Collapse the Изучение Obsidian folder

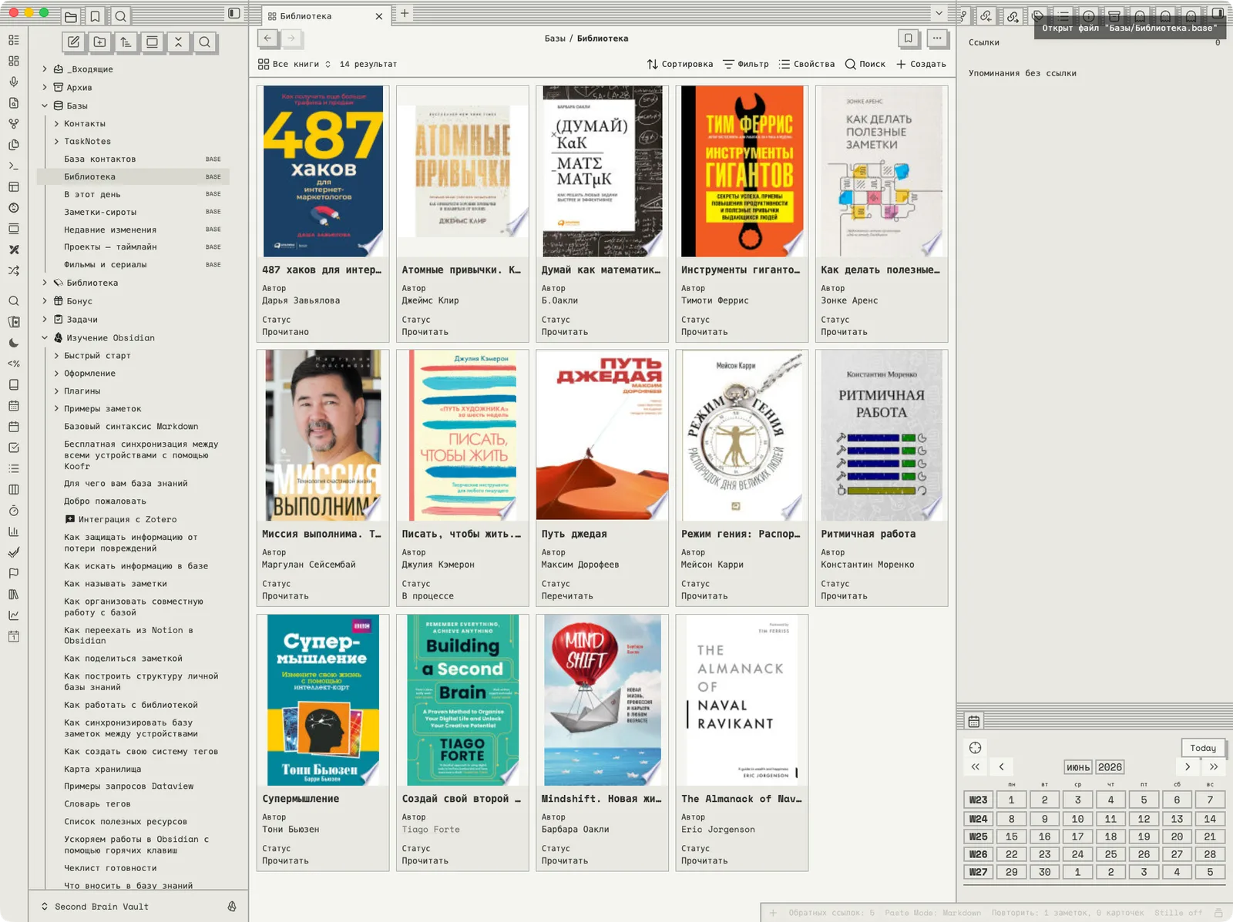[x=45, y=337]
